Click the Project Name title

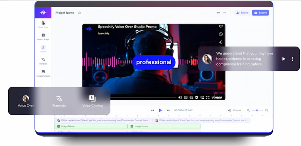tap(65, 13)
